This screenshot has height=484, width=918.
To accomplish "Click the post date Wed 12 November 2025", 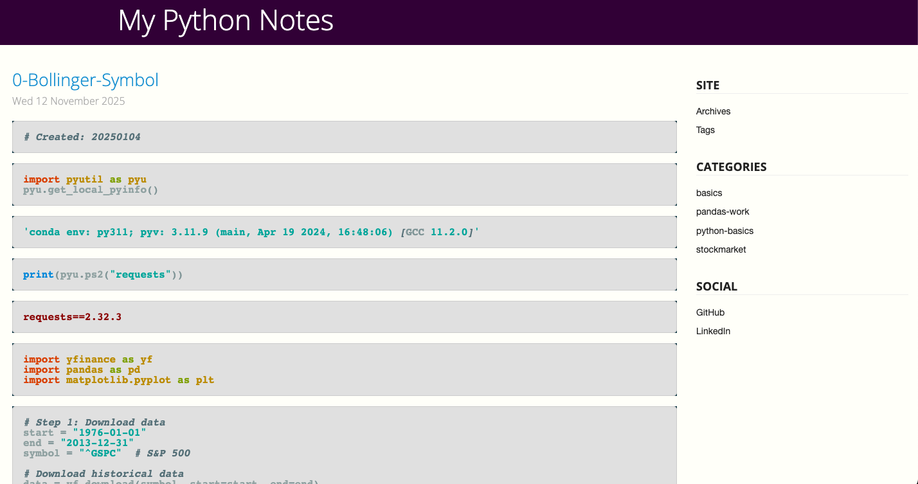I will coord(69,101).
